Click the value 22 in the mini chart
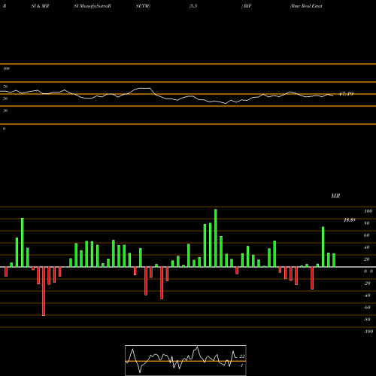Image resolution: width=376 pixels, height=376 pixels. tap(242, 356)
